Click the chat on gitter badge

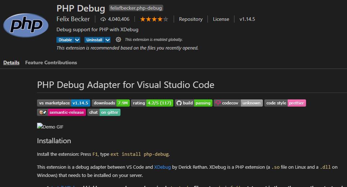click(104, 112)
